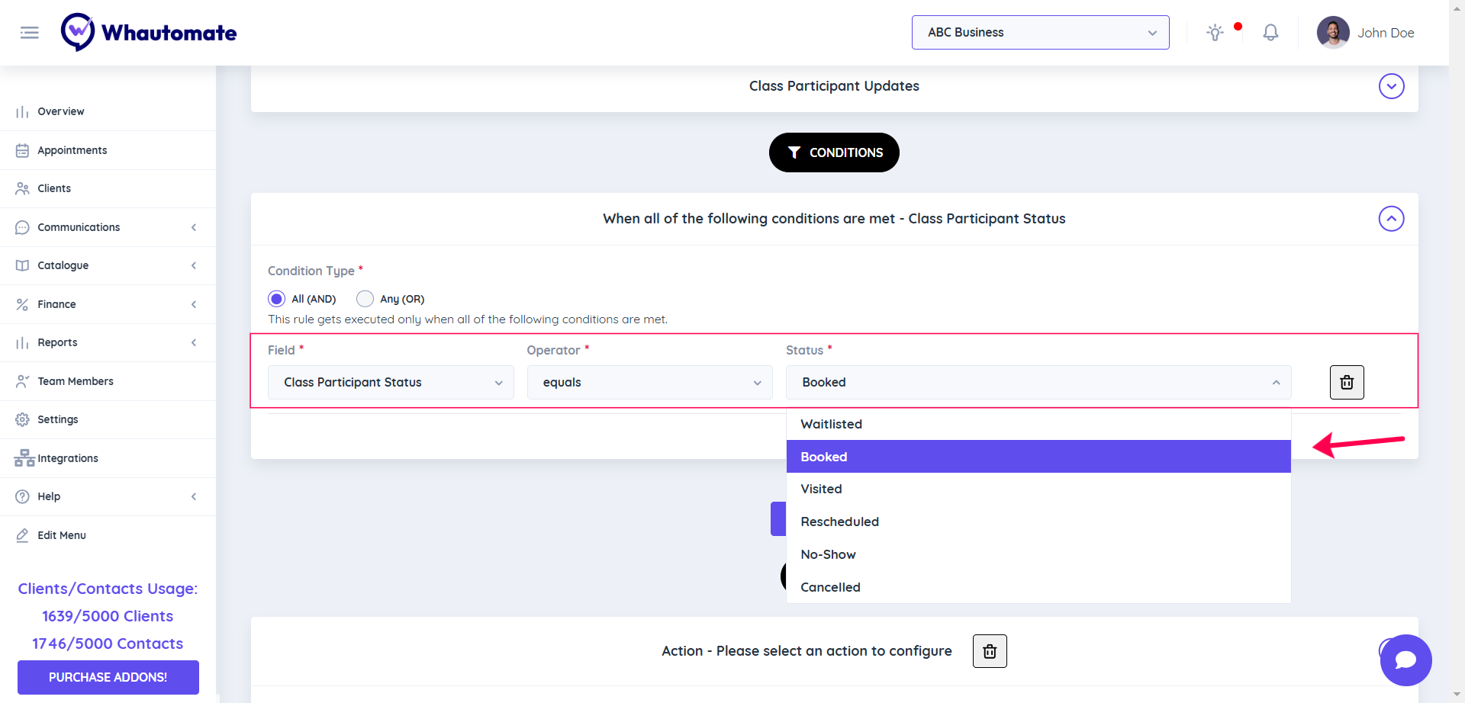1465x703 pixels.
Task: Open the lightbulb tips icon
Action: tap(1215, 33)
